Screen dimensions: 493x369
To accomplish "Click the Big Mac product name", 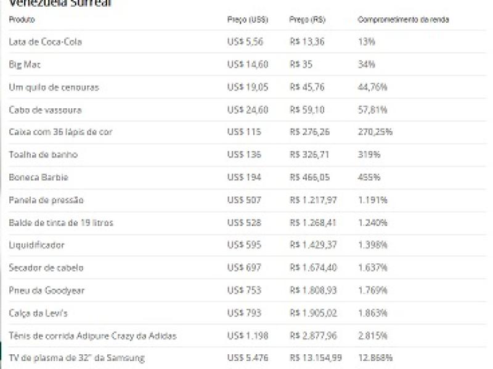I will pyautogui.click(x=25, y=65).
